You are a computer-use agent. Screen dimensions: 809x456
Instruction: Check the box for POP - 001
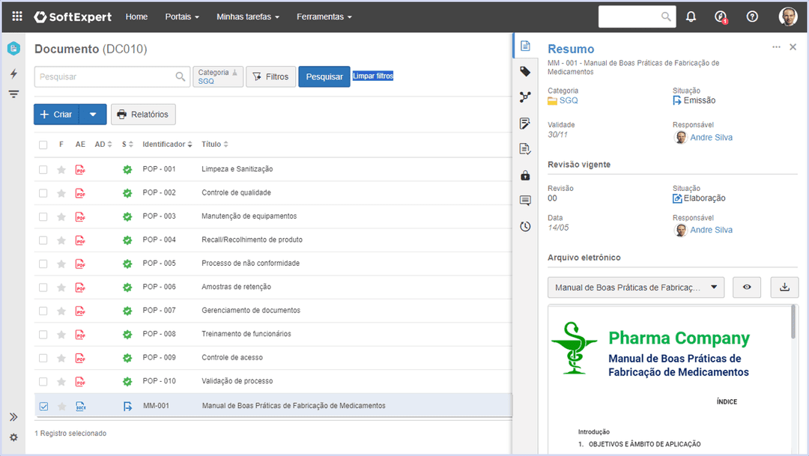pos(43,170)
